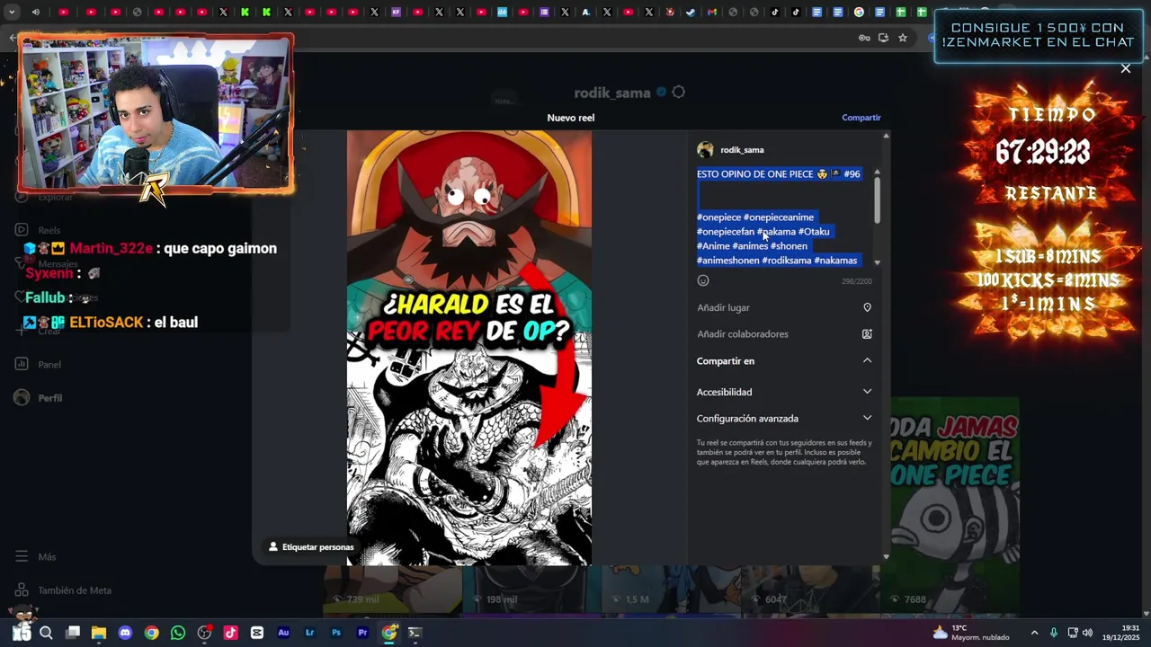
Task: Click the rodik_sama username in the dialog
Action: click(x=742, y=150)
